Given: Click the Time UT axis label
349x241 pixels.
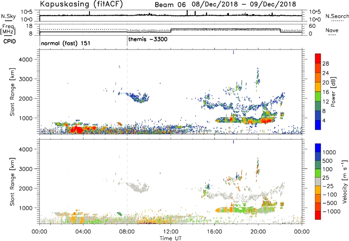Looking at the screenshot, I should click(x=171, y=238).
